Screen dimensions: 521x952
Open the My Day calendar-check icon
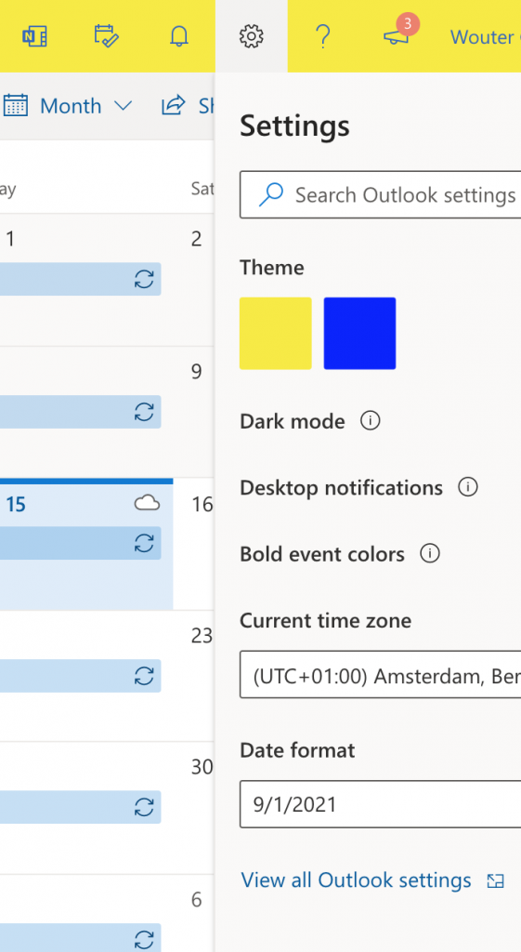(x=107, y=36)
